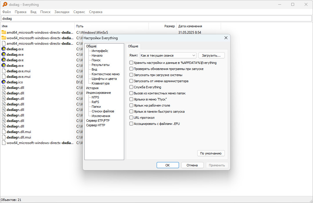Click the По умолчанию button
This screenshot has height=203, width=313.
tap(211, 153)
